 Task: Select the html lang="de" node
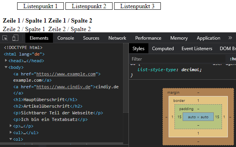(x=24, y=54)
